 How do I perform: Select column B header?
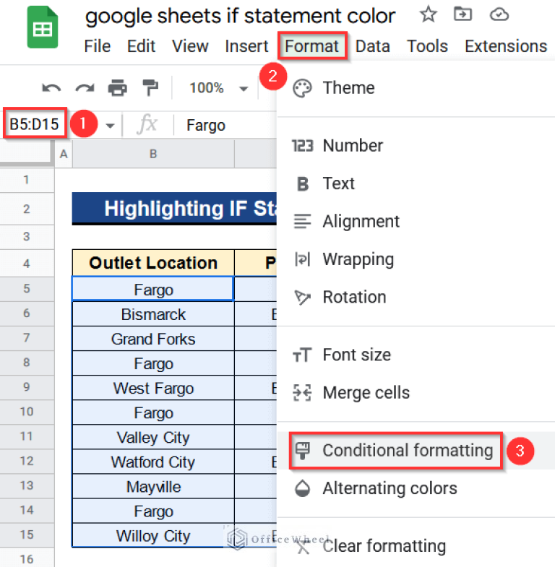(x=153, y=153)
